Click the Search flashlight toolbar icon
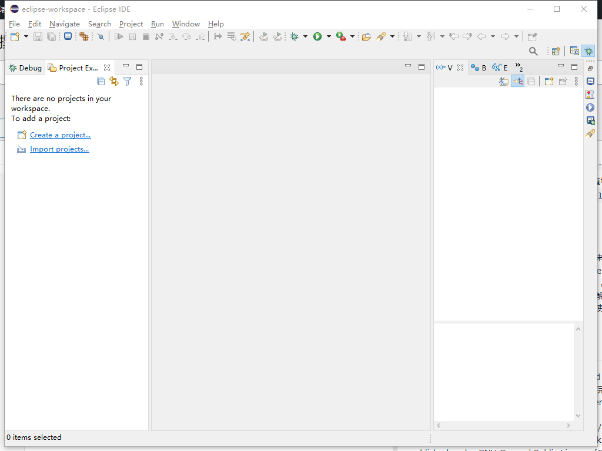 tap(381, 36)
